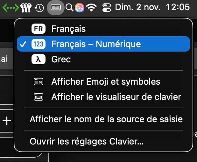Select checked Français – Numérique input source
The height and width of the screenshot is (162, 197).
(x=95, y=44)
